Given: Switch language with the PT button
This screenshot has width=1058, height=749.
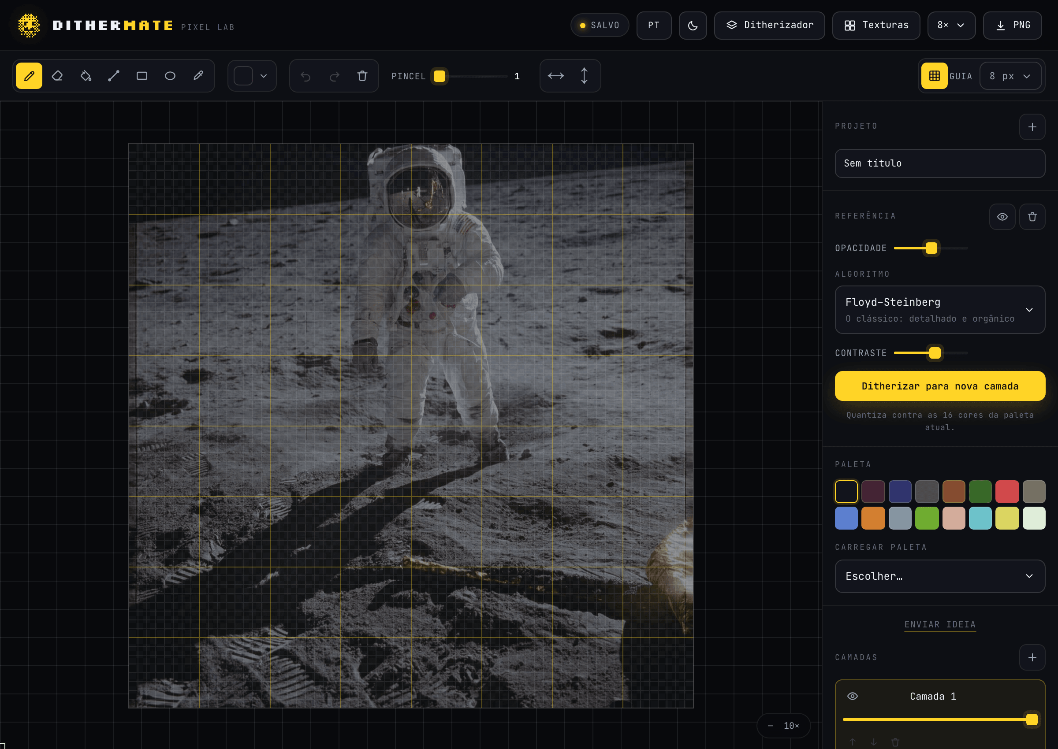Looking at the screenshot, I should point(654,26).
